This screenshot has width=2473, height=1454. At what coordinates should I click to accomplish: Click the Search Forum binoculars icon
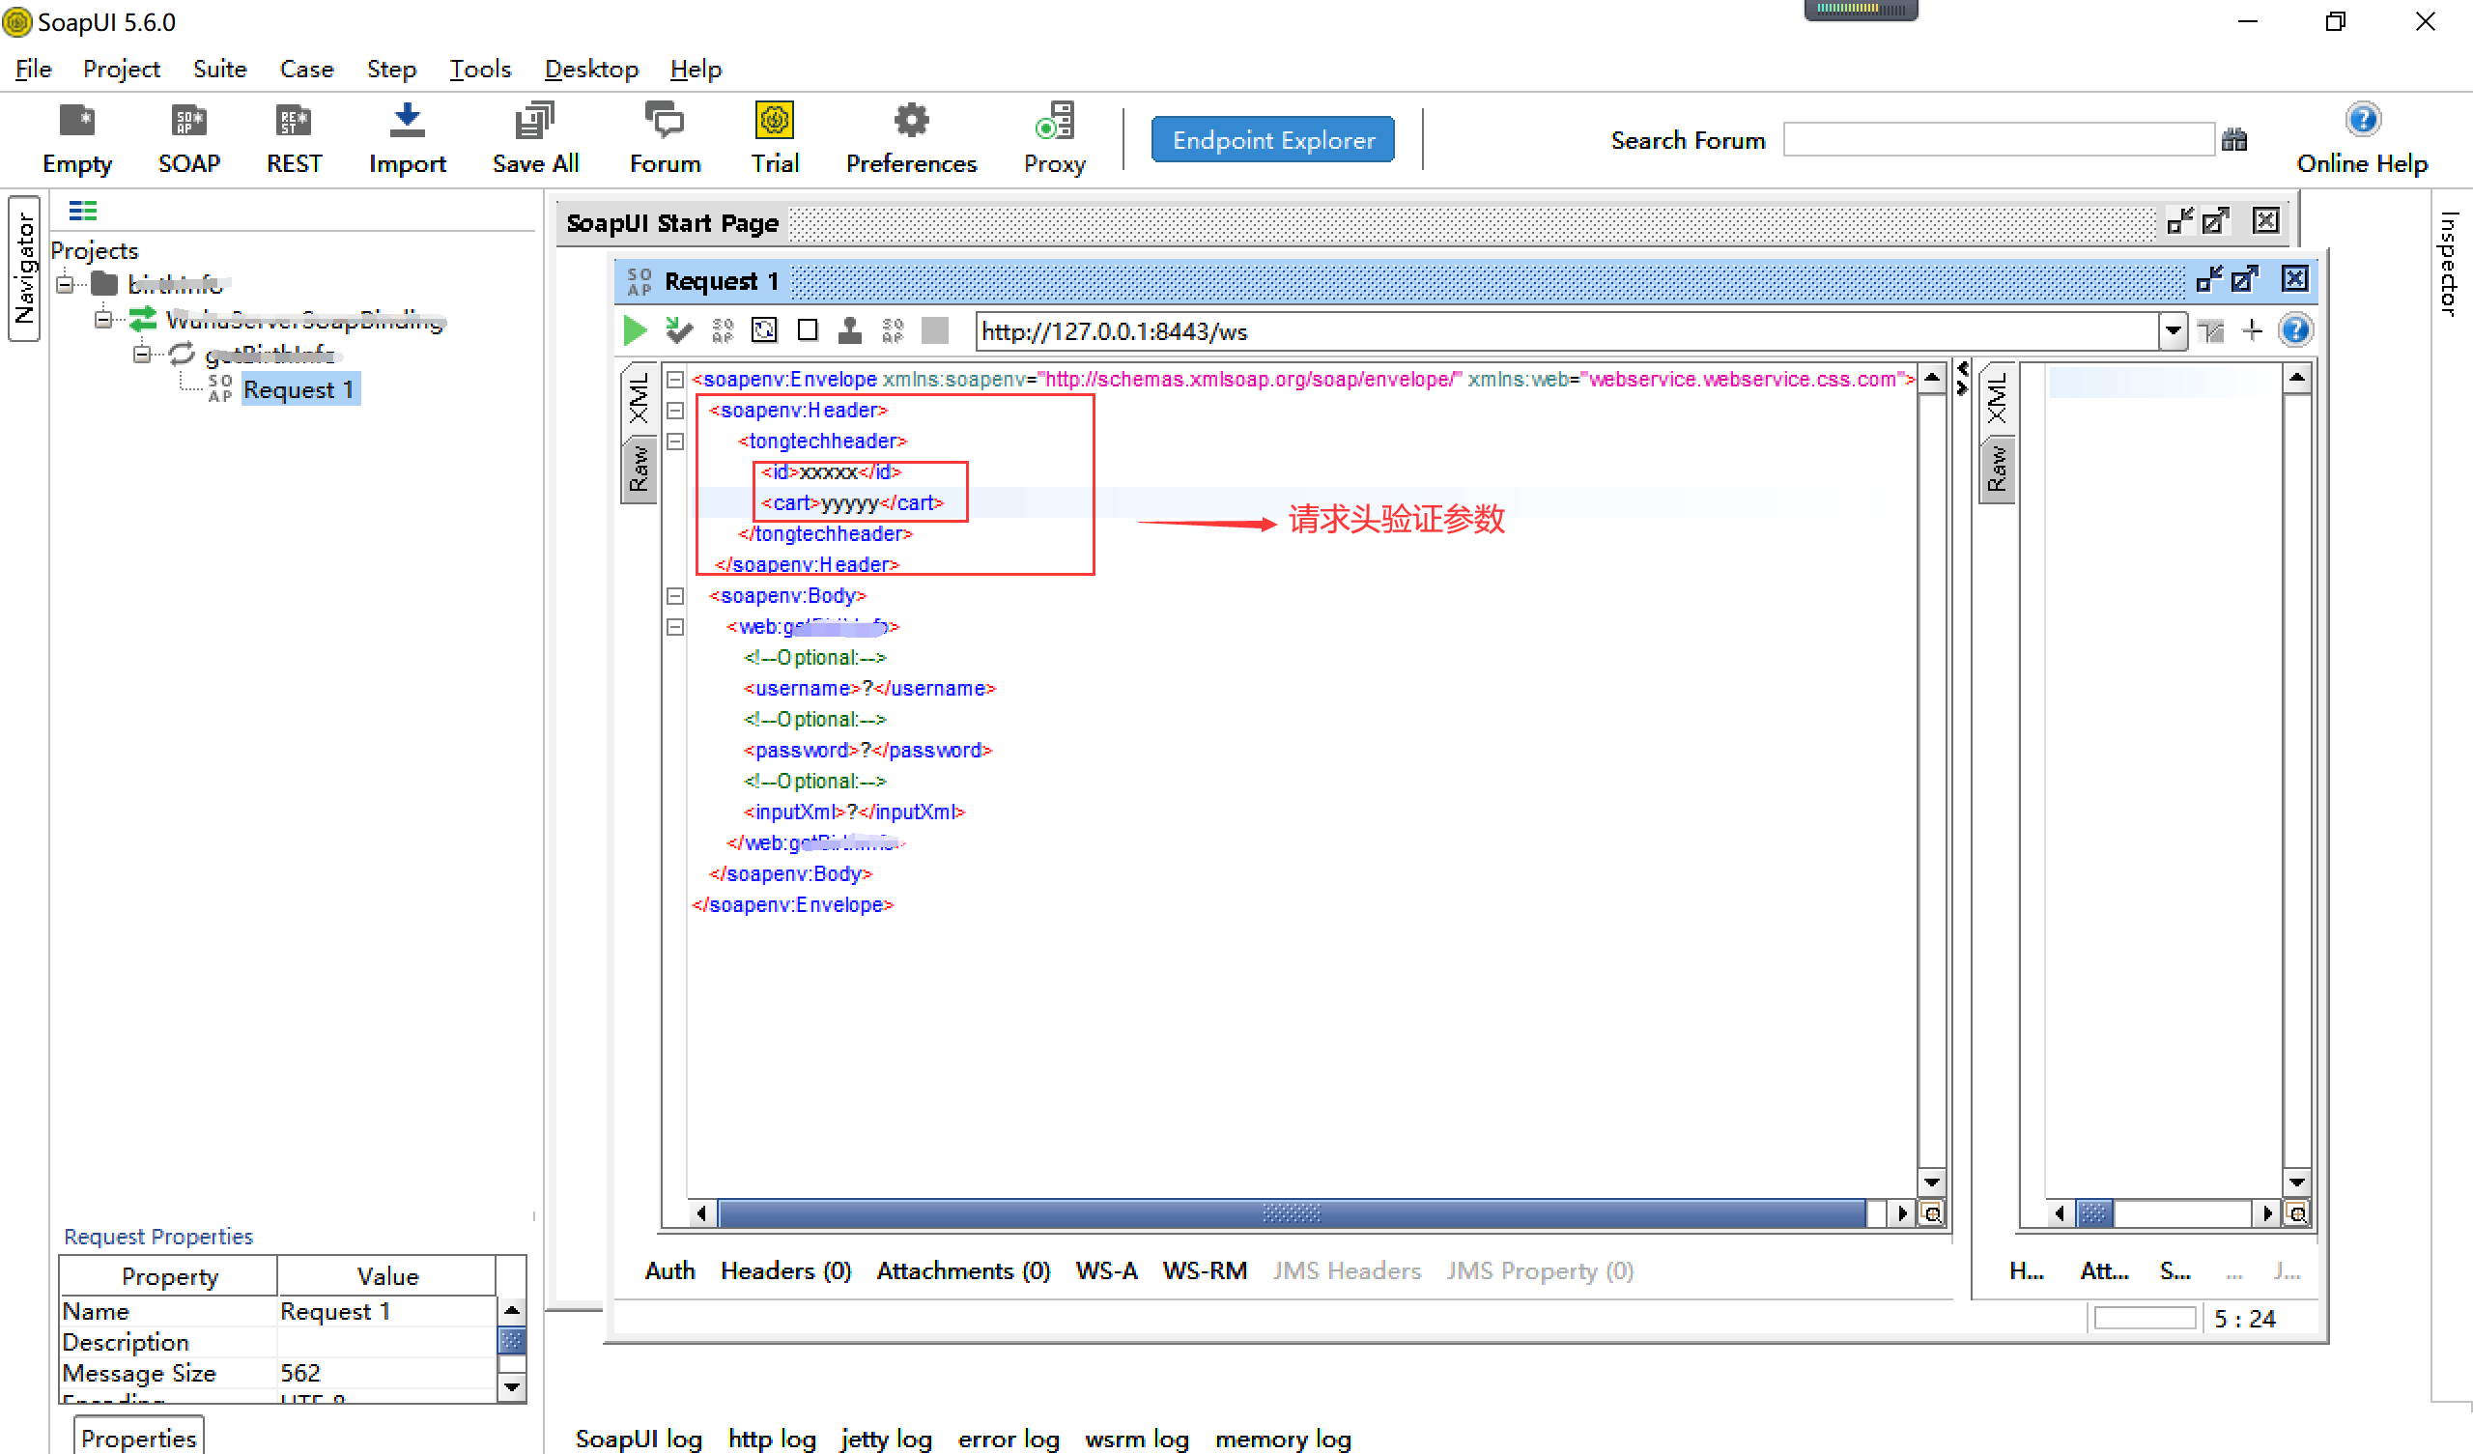2234,139
